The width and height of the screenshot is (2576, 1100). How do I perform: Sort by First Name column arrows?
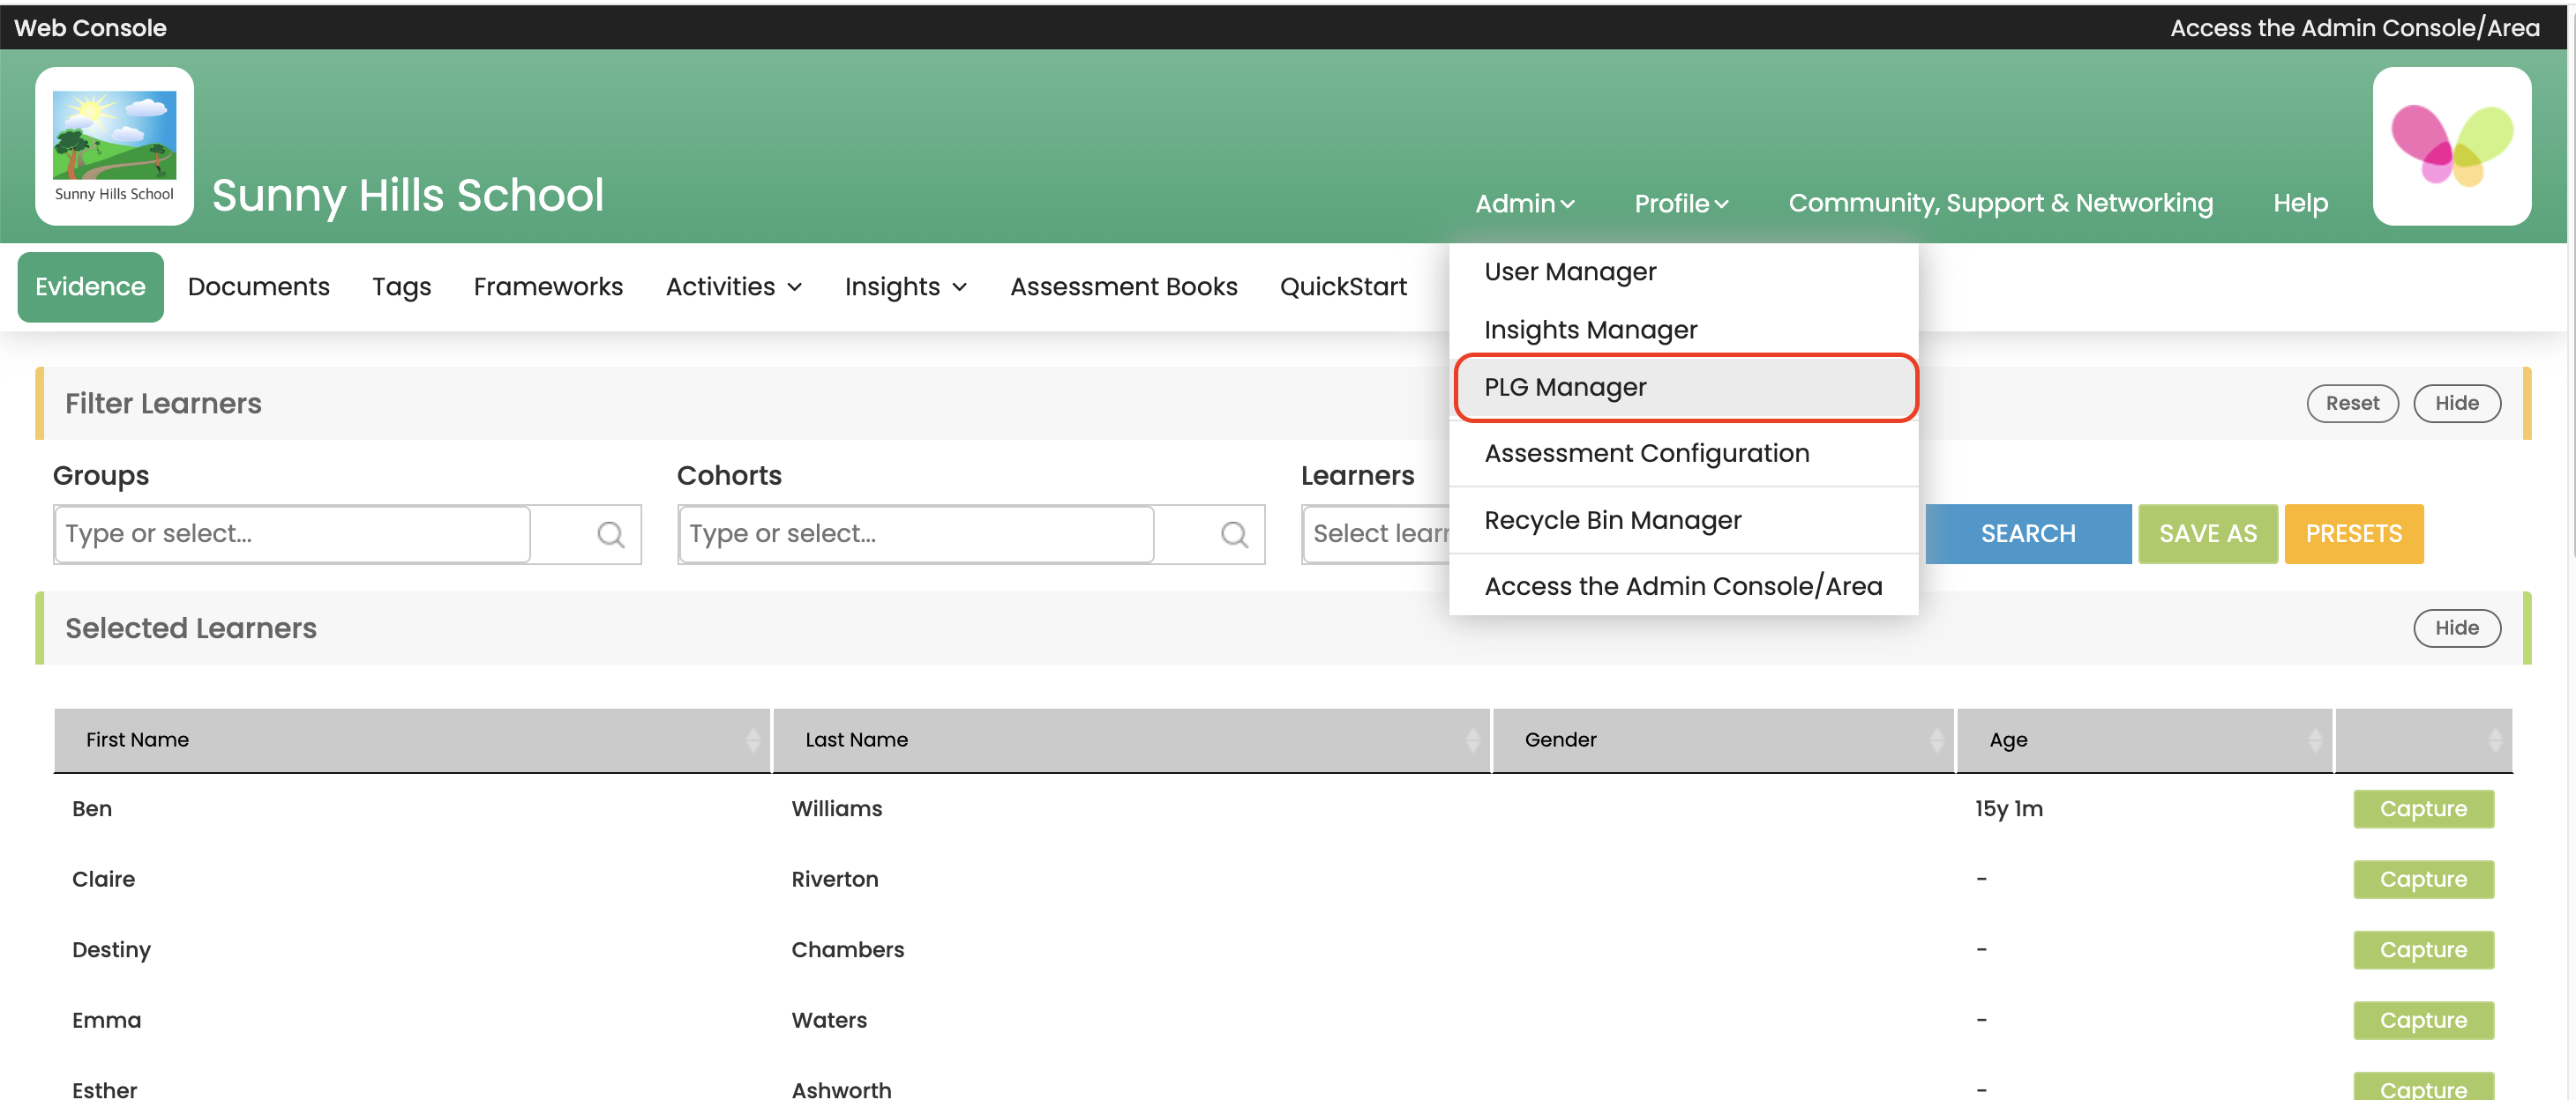click(752, 740)
